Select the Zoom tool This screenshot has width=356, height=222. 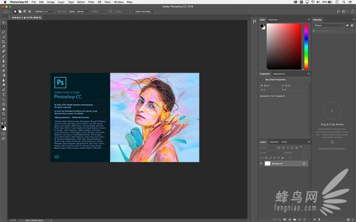click(x=3, y=114)
